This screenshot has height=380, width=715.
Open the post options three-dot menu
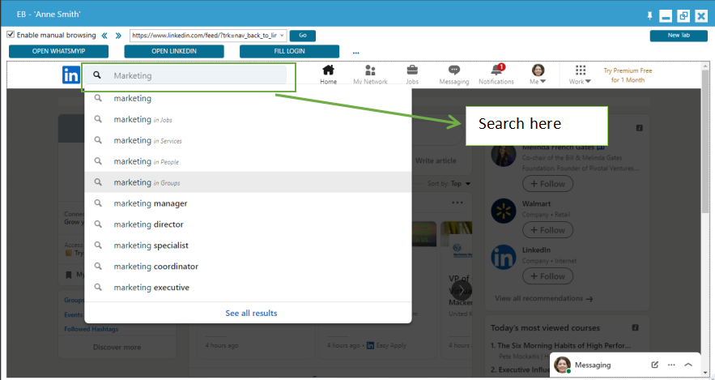(x=458, y=203)
